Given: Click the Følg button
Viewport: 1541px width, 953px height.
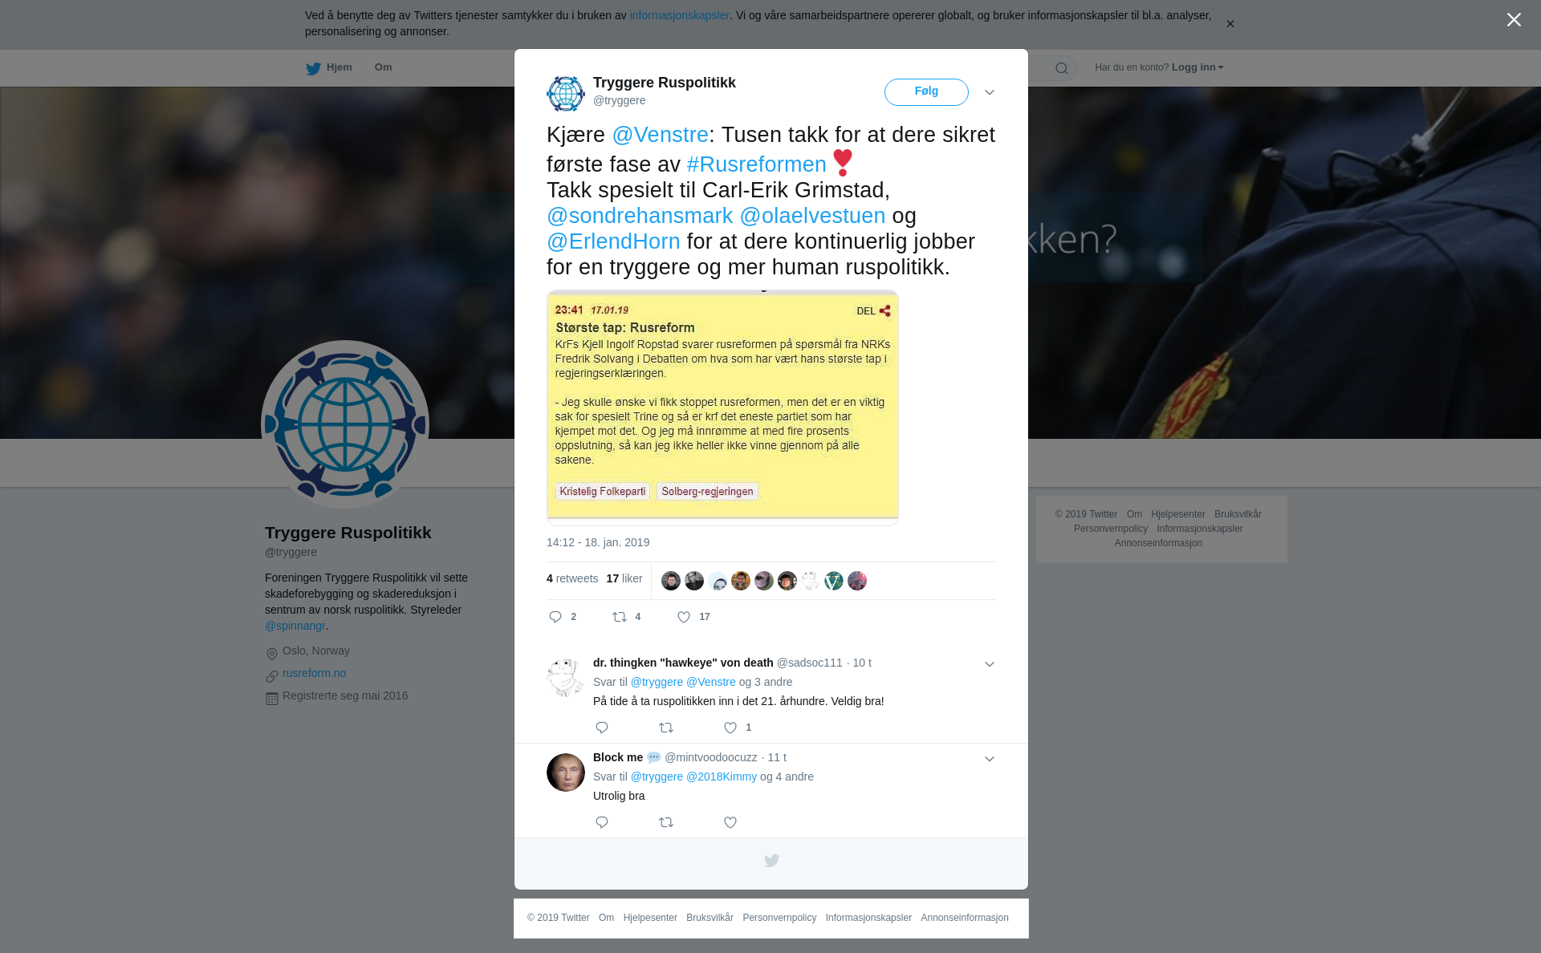Looking at the screenshot, I should pyautogui.click(x=926, y=91).
